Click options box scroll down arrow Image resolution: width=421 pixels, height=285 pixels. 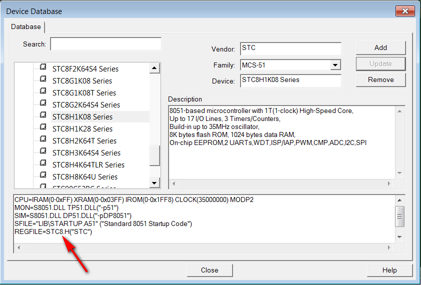point(400,237)
